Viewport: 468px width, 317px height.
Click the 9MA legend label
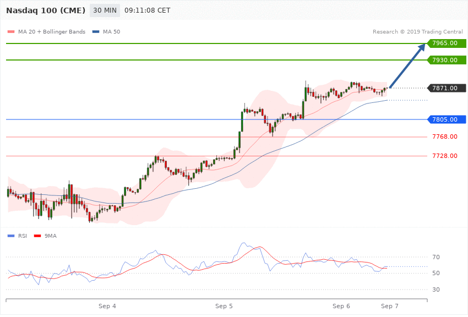(51, 236)
